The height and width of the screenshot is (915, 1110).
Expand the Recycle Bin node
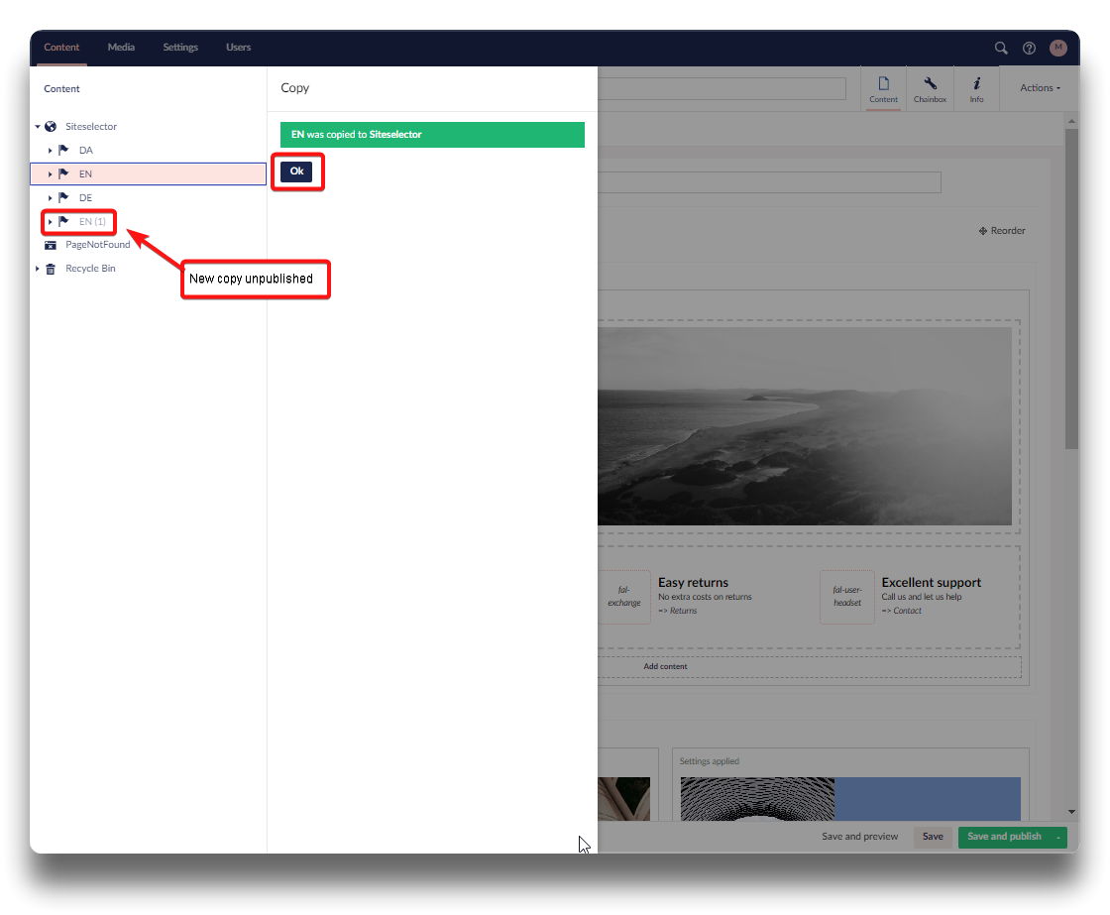click(37, 269)
